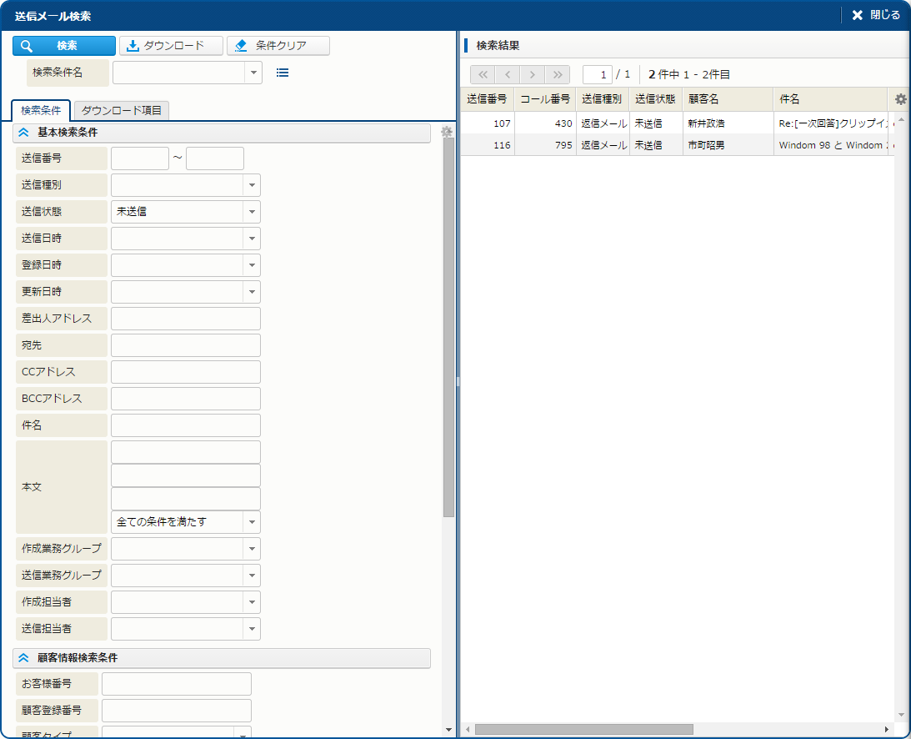Collapse the 基本検索条件 section

[x=23, y=133]
